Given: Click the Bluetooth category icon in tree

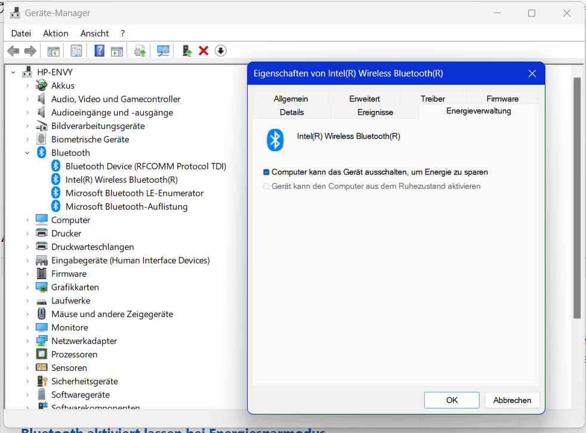Looking at the screenshot, I should click(42, 152).
